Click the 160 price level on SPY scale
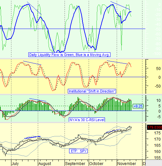 [157, 152]
